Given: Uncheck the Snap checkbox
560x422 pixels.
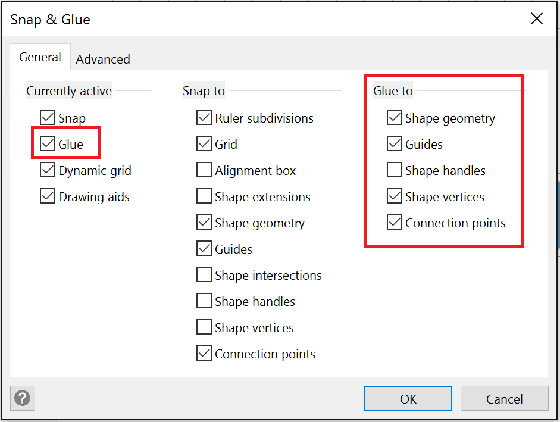Looking at the screenshot, I should pos(48,118).
